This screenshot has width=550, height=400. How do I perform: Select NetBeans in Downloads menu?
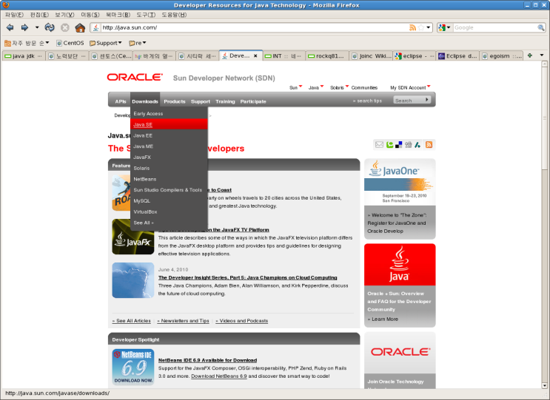[169, 179]
